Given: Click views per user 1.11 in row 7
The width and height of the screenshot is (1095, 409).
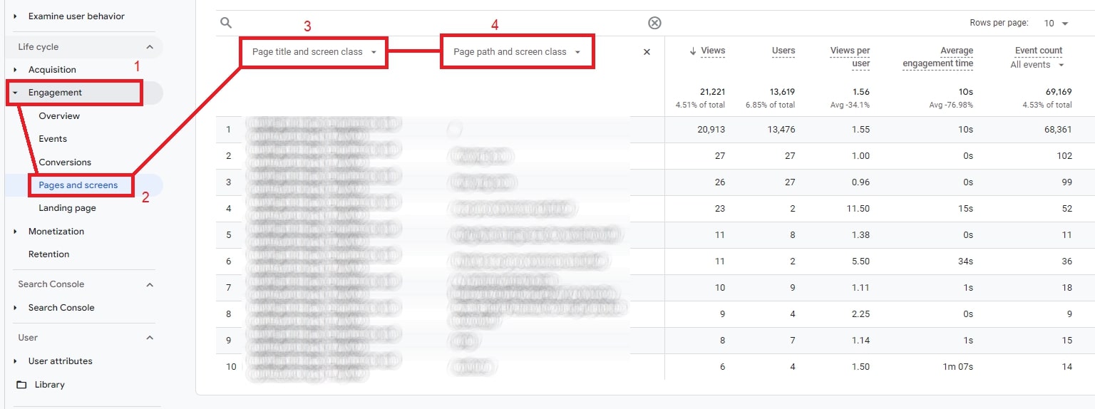Looking at the screenshot, I should coord(861,288).
